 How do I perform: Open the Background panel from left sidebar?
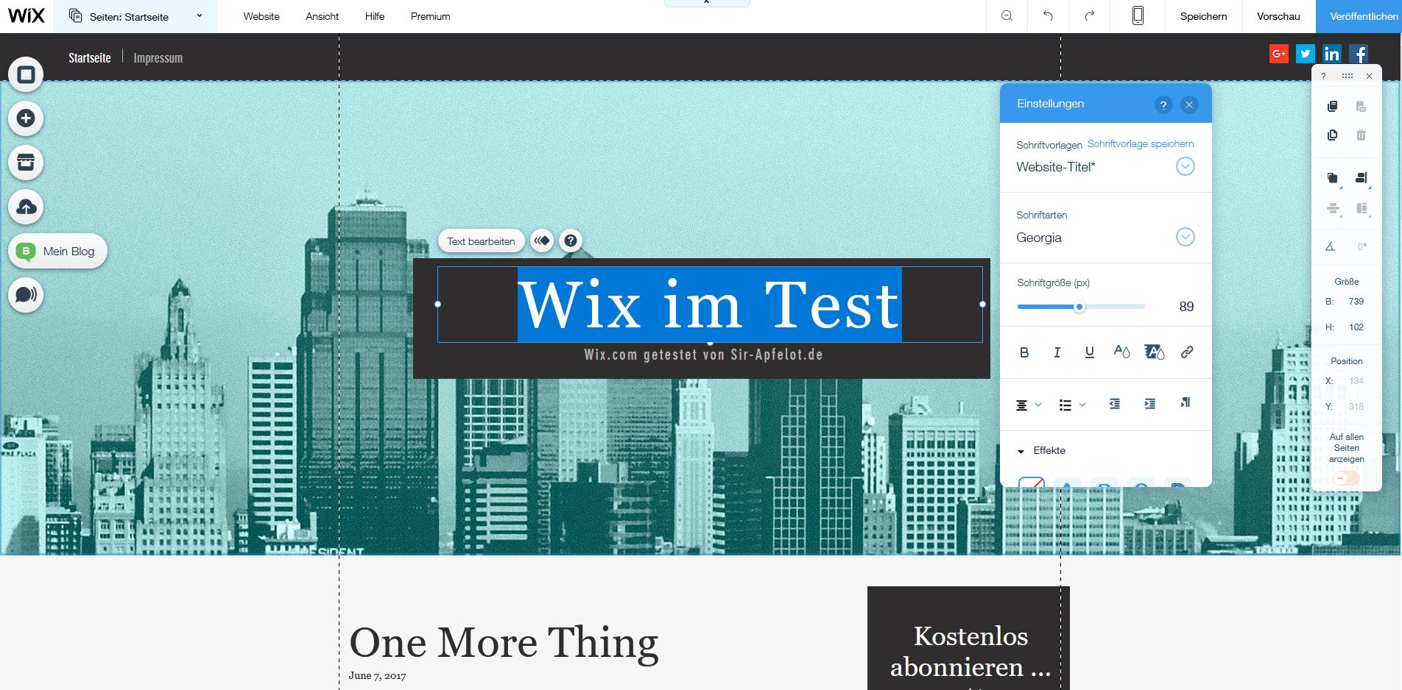pyautogui.click(x=26, y=74)
